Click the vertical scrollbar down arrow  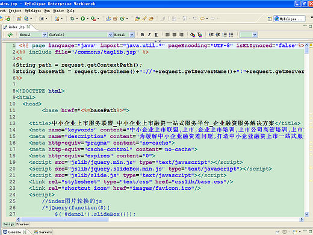click(306, 215)
